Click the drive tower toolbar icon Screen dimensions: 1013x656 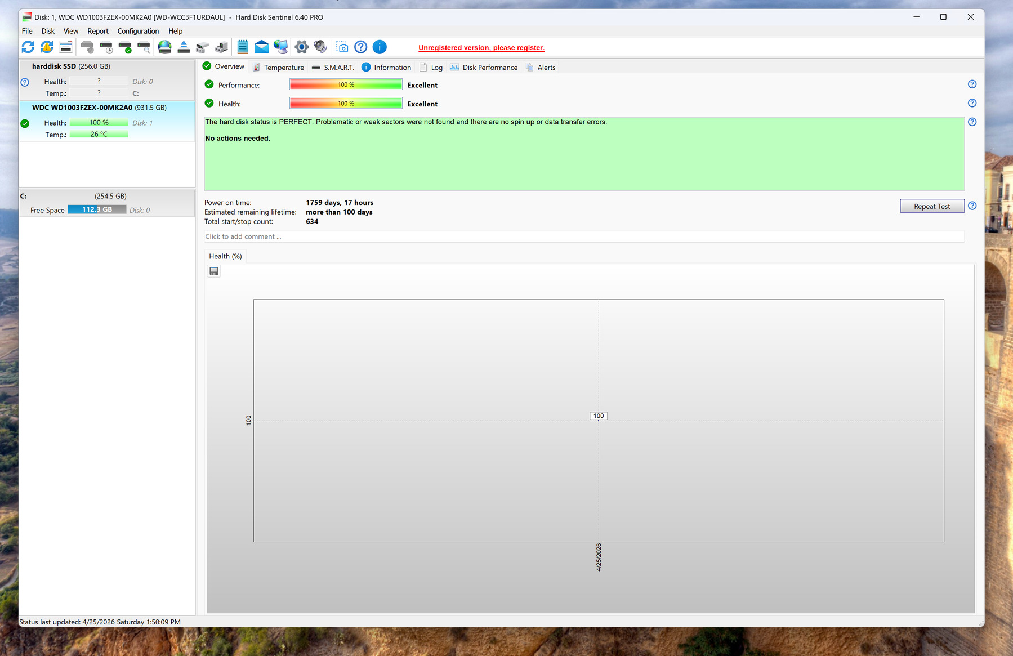click(x=222, y=47)
